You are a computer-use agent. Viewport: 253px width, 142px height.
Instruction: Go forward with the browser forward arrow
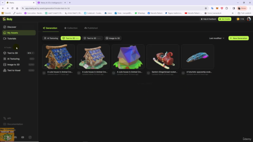[x=8, y=8]
